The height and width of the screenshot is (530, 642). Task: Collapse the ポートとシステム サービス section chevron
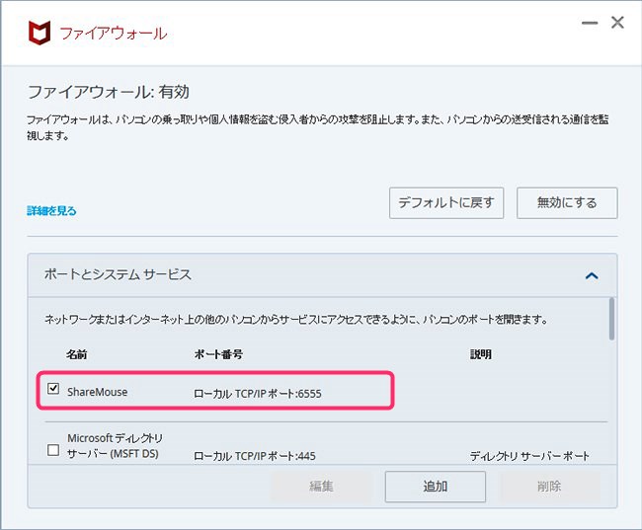(x=592, y=275)
